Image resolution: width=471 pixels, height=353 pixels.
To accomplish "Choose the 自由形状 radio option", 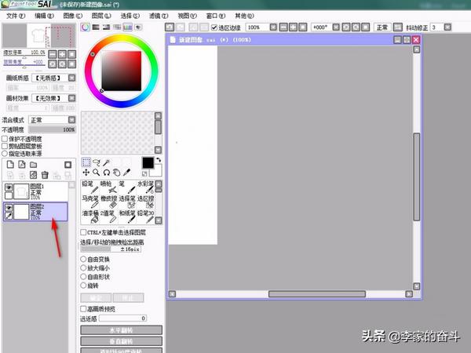I will 83,276.
